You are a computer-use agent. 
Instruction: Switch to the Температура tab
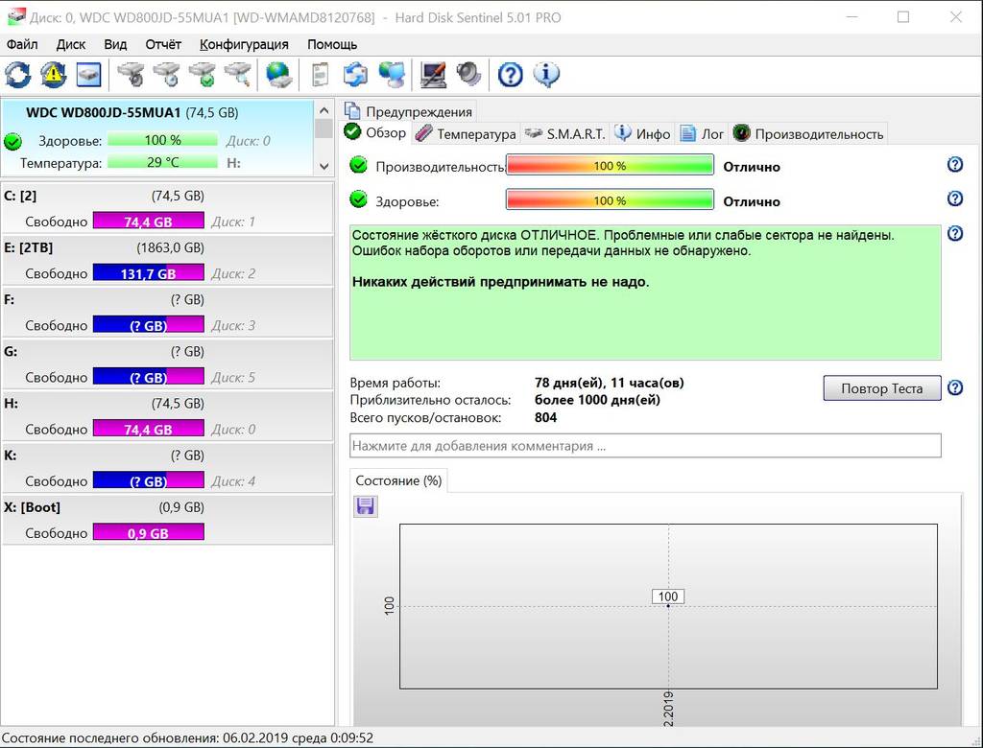tap(466, 134)
